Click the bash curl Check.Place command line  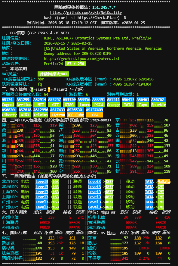coord(85,18)
